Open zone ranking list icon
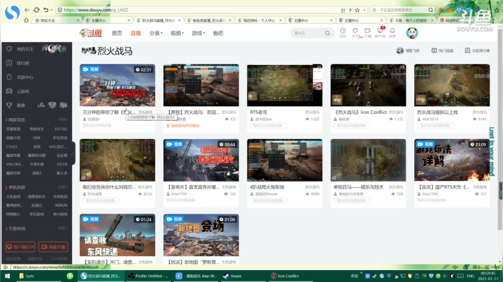This screenshot has height=282, width=503. (x=467, y=50)
